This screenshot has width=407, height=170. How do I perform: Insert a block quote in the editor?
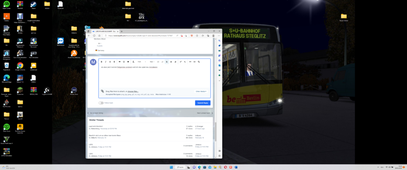190,62
